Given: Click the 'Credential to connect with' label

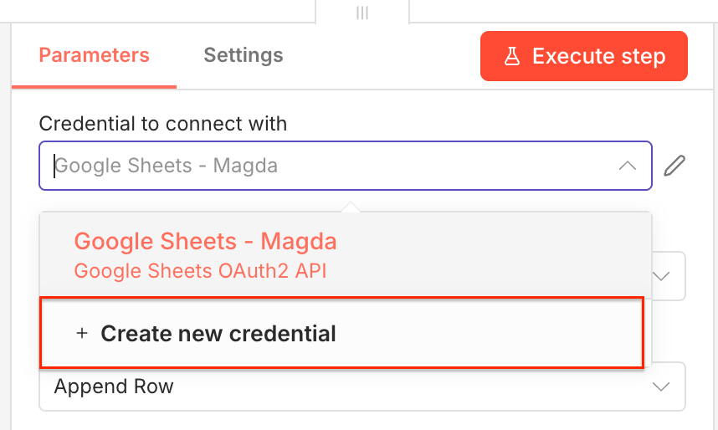Looking at the screenshot, I should [x=163, y=124].
